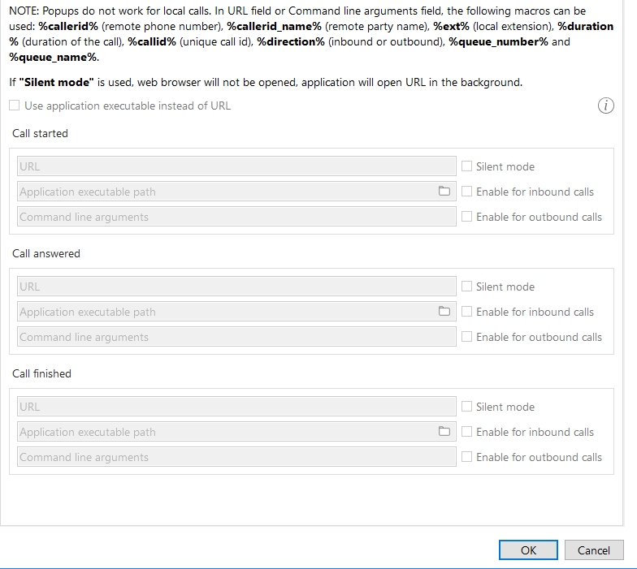The width and height of the screenshot is (637, 569).
Task: Enable inbound calls for Call finished
Action: tap(466, 432)
